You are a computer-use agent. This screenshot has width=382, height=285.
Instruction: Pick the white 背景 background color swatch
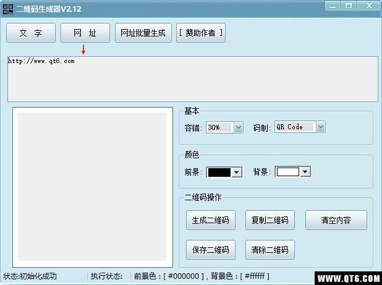pos(288,172)
